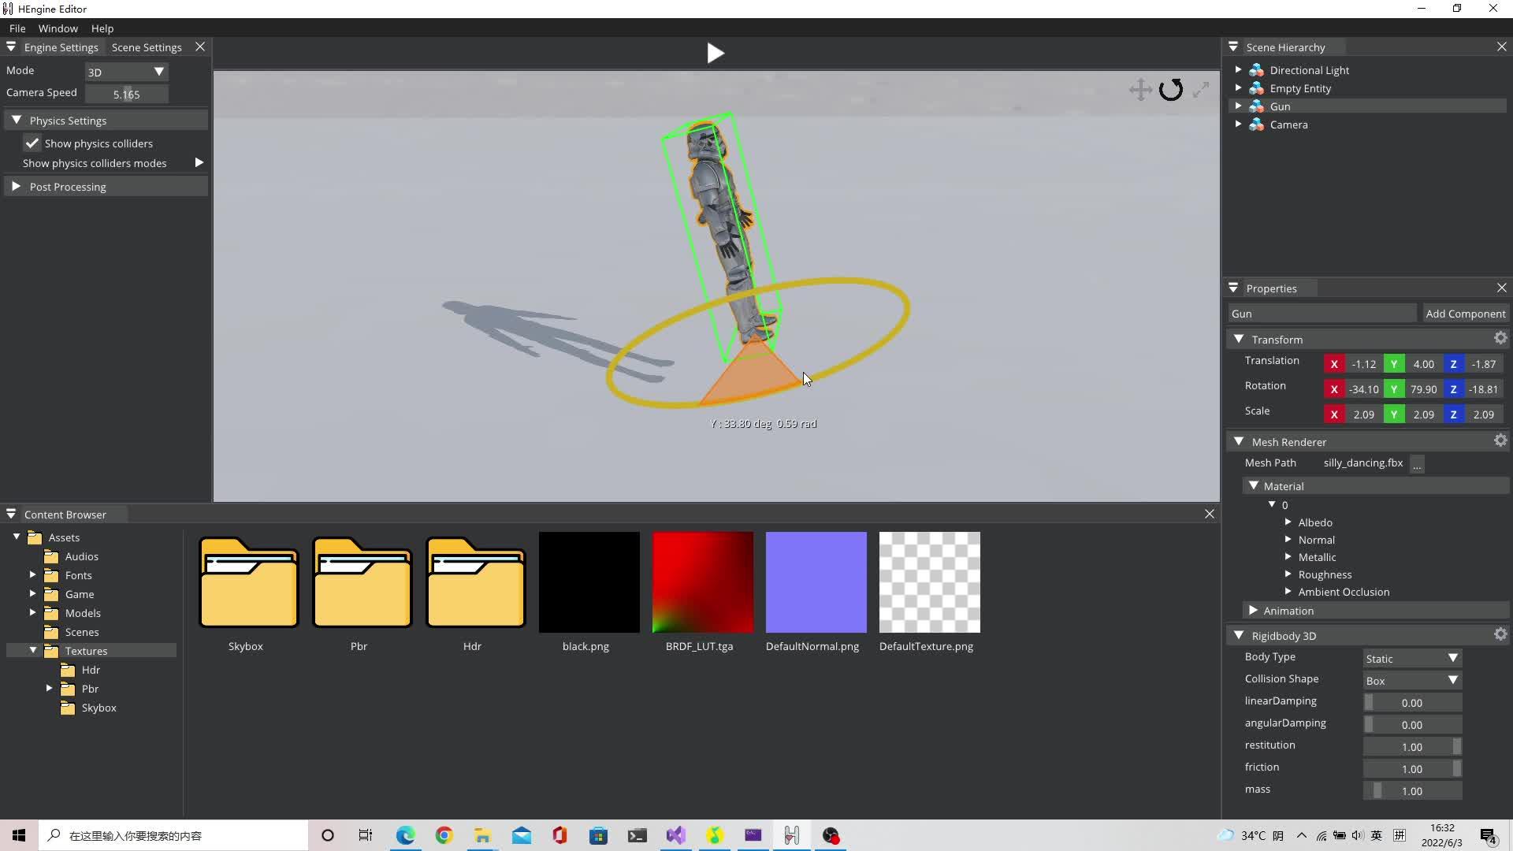The image size is (1513, 851).
Task: Expand the Directional Light entity
Action: tap(1238, 70)
